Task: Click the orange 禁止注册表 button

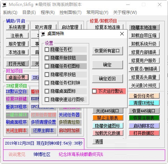Action: [108, 118]
